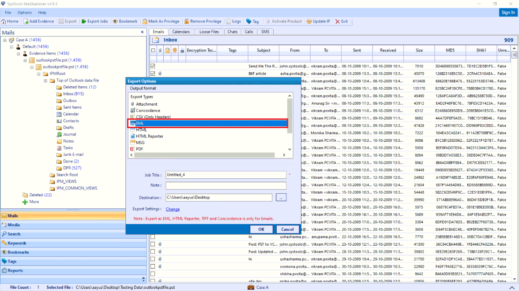The height and width of the screenshot is (291, 519).
Task: Check the stromona.pcvita email row
Action: 153,266
